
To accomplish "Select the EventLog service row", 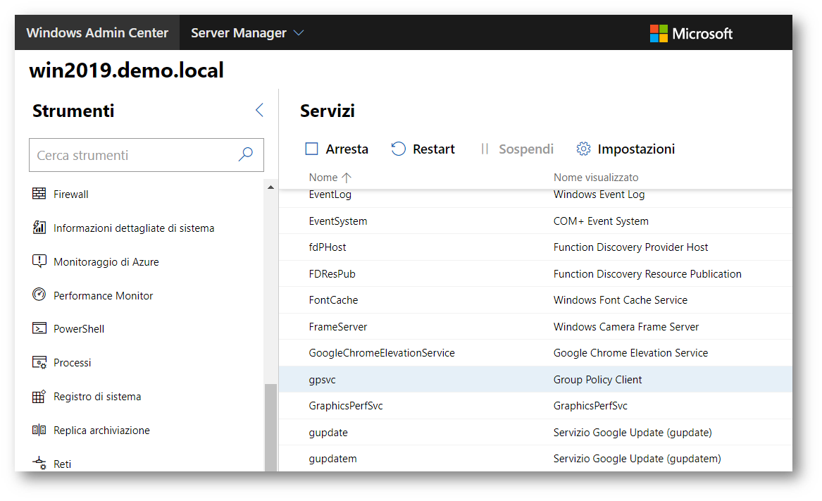I will (535, 197).
